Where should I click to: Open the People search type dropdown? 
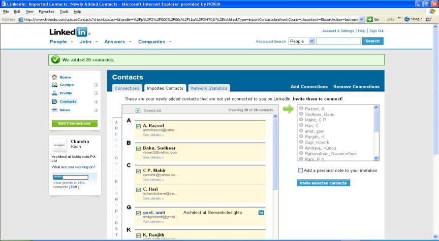[301, 41]
